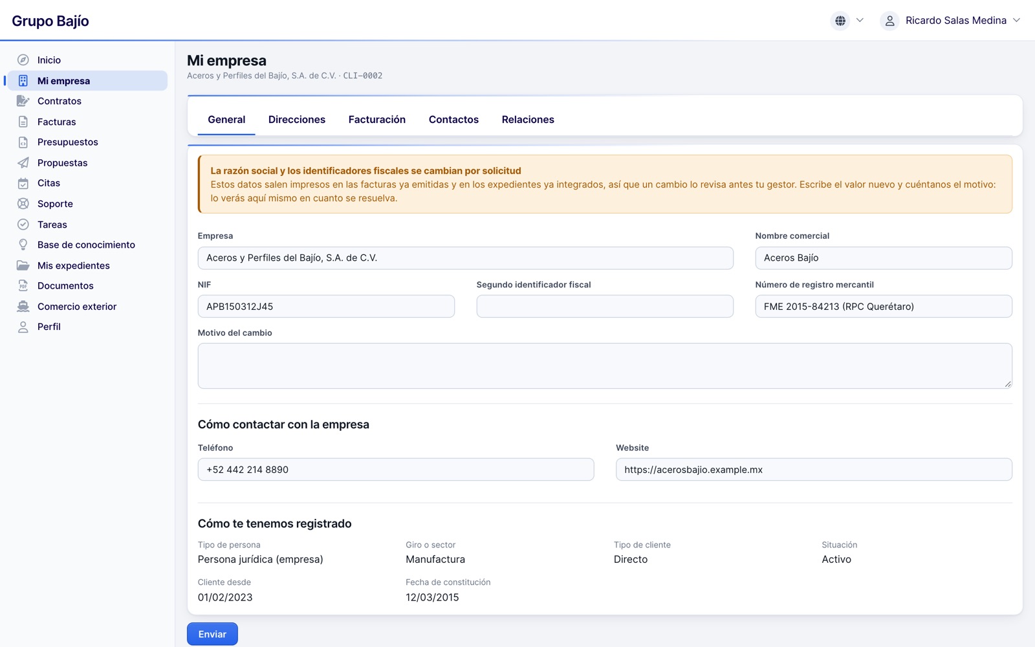Screen dimensions: 1035x647
Task: Click the NIF input field
Action: [x=326, y=307]
